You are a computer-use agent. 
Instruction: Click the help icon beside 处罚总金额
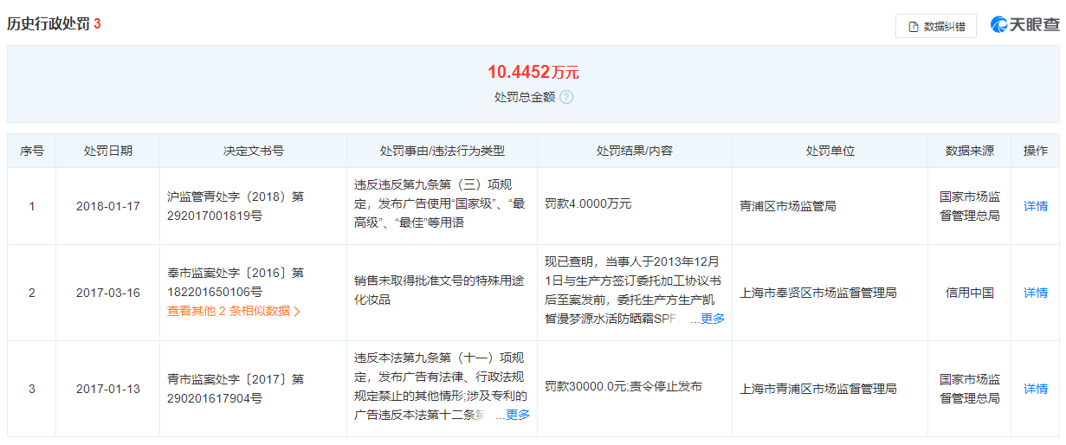pyautogui.click(x=566, y=97)
